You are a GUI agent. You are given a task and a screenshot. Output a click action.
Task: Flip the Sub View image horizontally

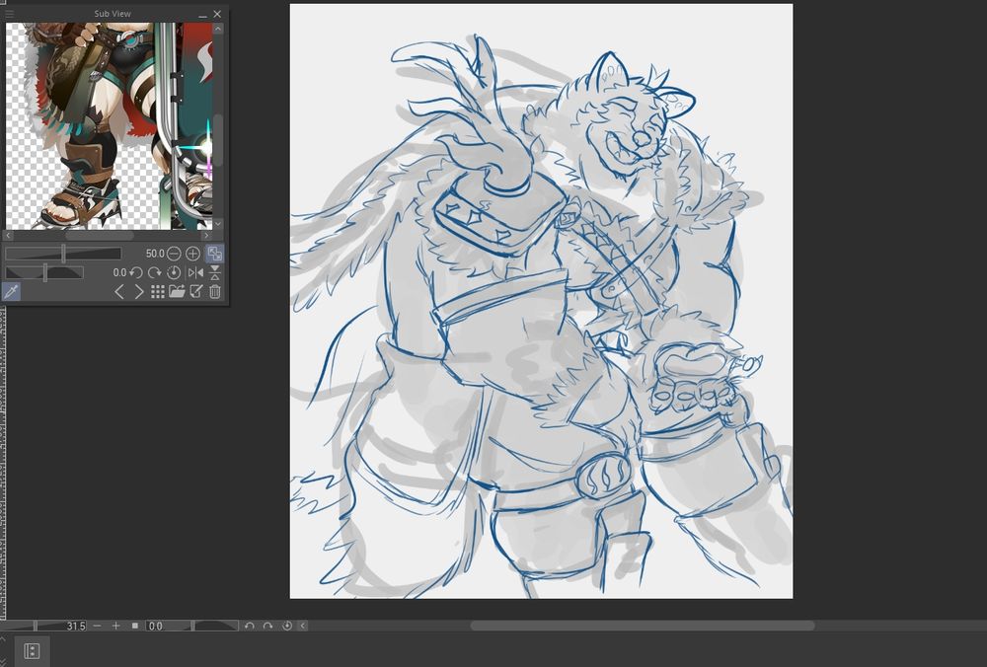coord(195,272)
